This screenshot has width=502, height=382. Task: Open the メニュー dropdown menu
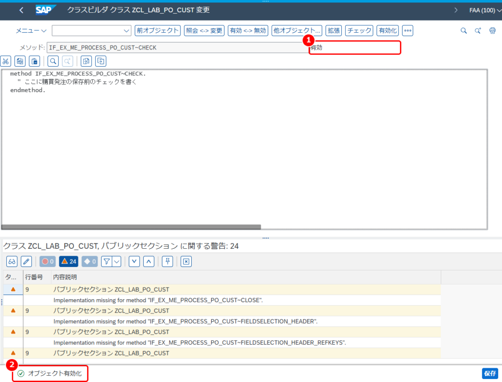coord(31,31)
